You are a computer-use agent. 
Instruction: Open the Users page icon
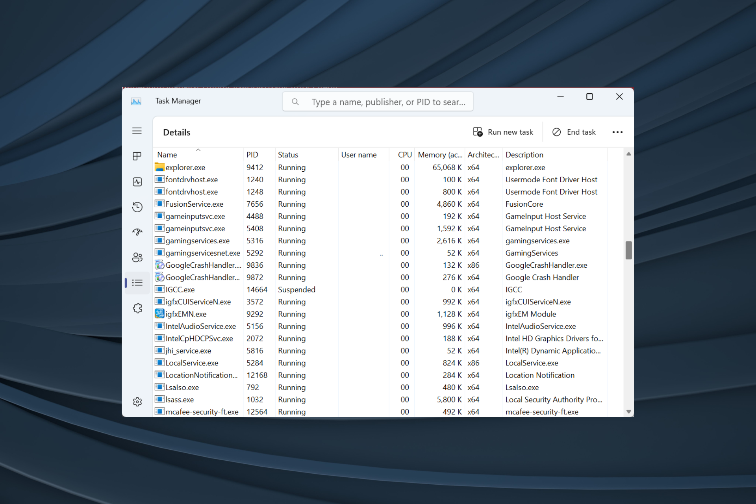click(x=137, y=258)
